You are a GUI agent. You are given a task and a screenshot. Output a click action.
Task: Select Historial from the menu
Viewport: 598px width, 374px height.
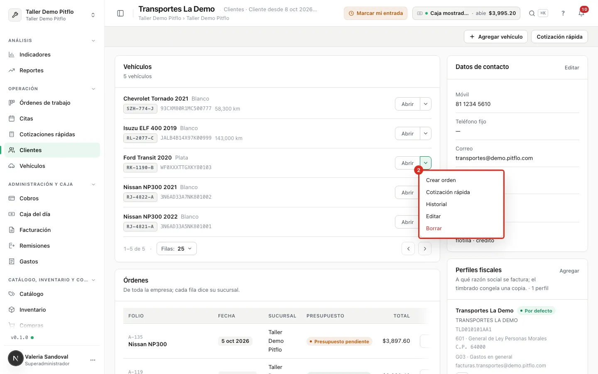click(461, 204)
